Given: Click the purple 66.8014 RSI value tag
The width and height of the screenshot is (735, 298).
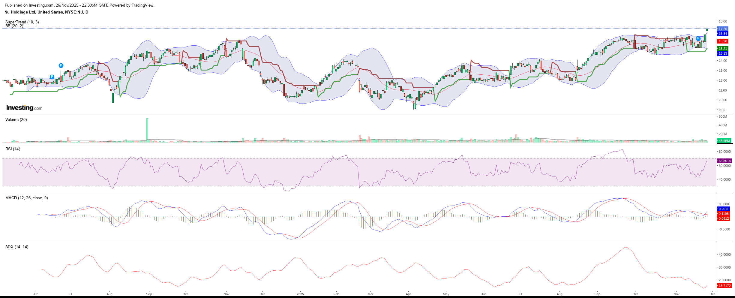Looking at the screenshot, I should (x=724, y=161).
